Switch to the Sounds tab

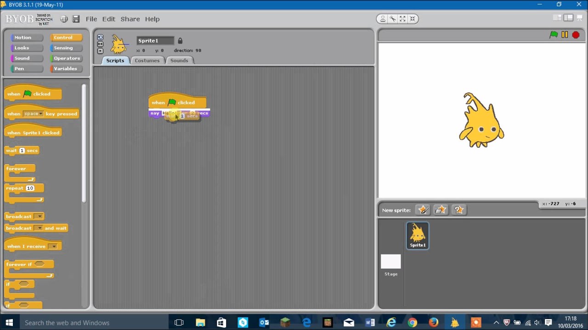pyautogui.click(x=179, y=60)
